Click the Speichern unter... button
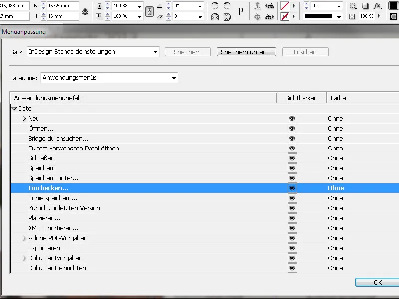 coord(246,52)
